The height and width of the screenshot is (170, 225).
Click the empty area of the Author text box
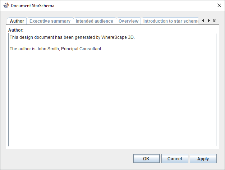[112, 101]
